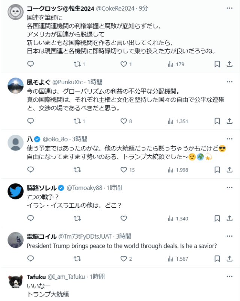The image size is (240, 301).
Task: Open the 3時間 timestamp on 電脳コイル's post
Action: pos(124,236)
